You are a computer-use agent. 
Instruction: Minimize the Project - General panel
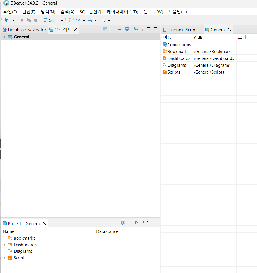coord(149,222)
